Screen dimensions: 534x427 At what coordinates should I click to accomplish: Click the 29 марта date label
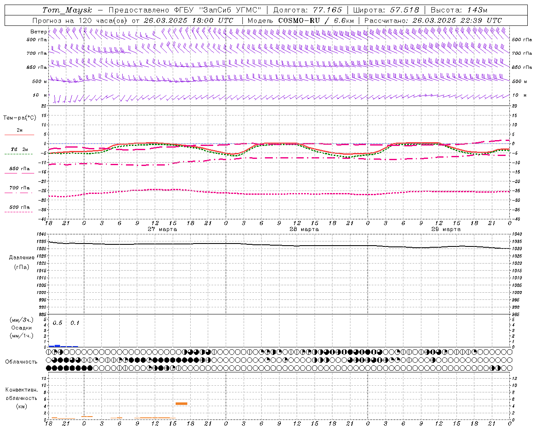pyautogui.click(x=446, y=229)
